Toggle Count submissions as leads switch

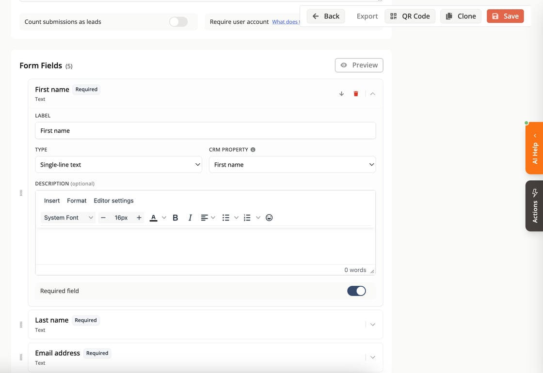tap(178, 22)
